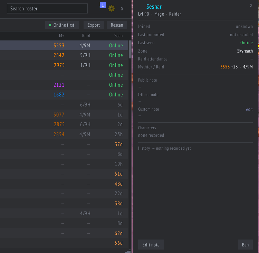Click the Edit note button
The width and height of the screenshot is (259, 253).
click(151, 245)
